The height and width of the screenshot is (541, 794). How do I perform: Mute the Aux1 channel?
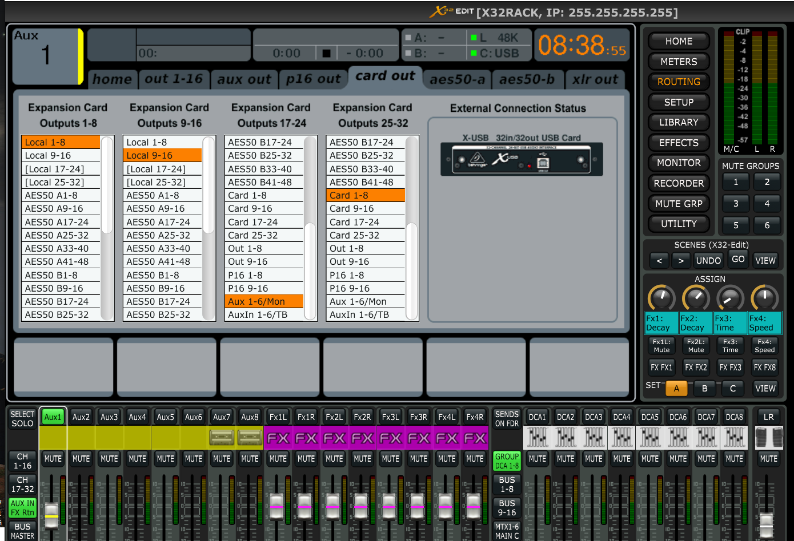[53, 459]
